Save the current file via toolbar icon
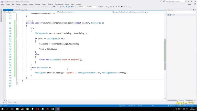197x111 pixels. click(x=66, y=7)
